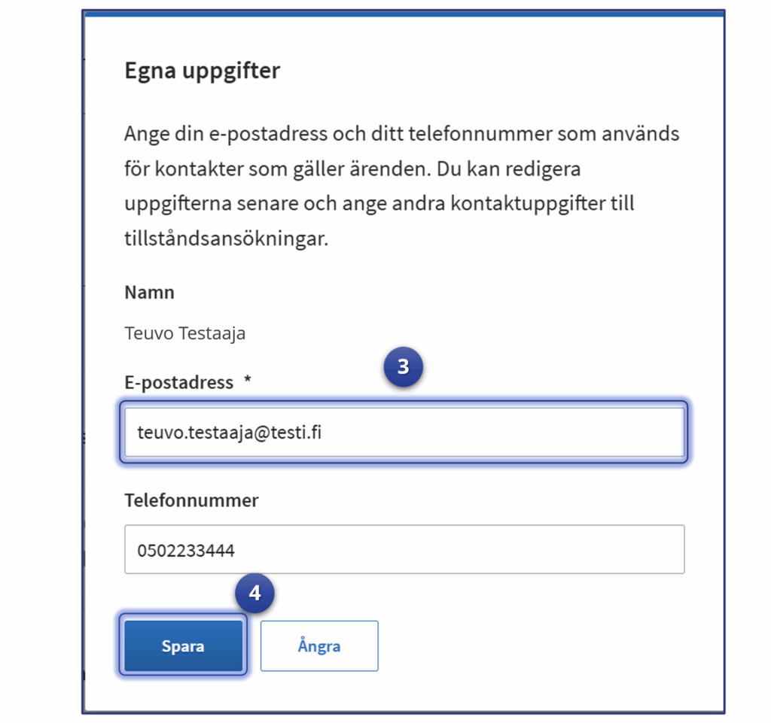771x723 pixels.
Task: Click the number 4 step marker
Action: click(254, 593)
